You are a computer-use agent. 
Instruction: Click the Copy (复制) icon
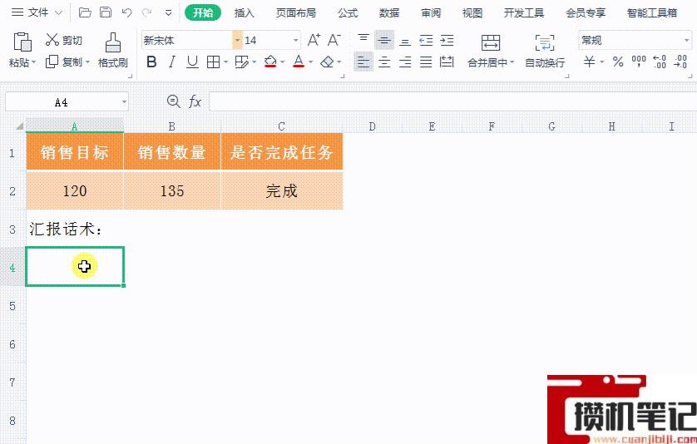[x=52, y=62]
